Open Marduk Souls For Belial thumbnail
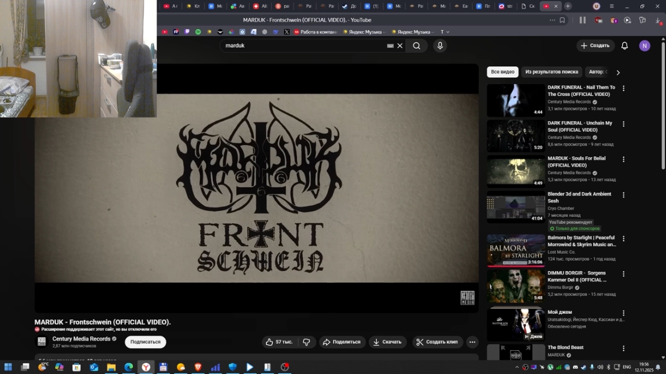Viewport: 666px width, 374px height. coord(516,171)
